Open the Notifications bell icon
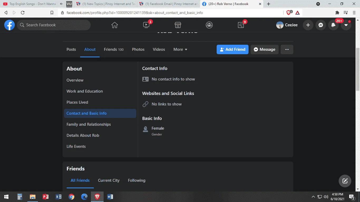This screenshot has width=360, height=202. coord(333,25)
